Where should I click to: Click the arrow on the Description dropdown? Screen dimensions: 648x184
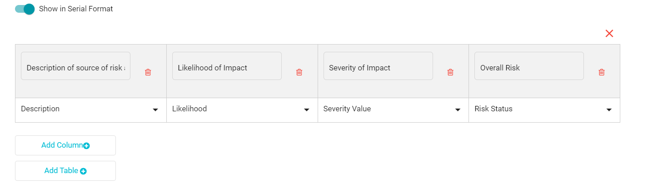pyautogui.click(x=155, y=110)
